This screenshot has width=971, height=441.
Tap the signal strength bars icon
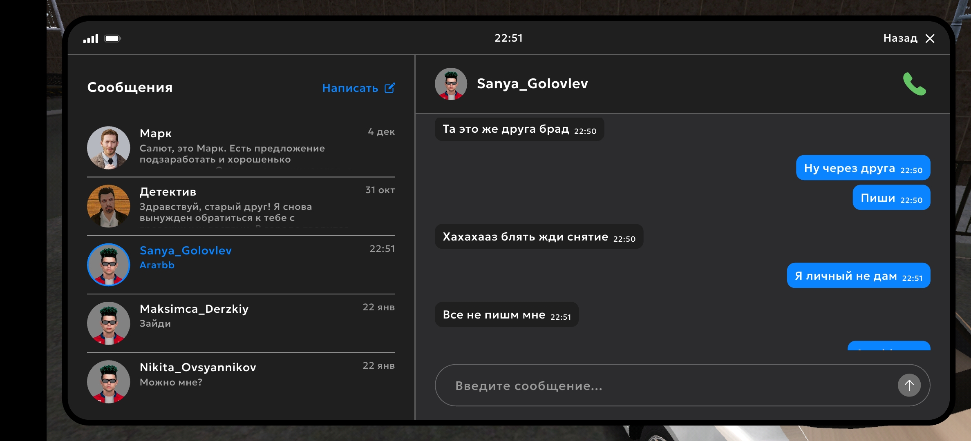pos(91,38)
